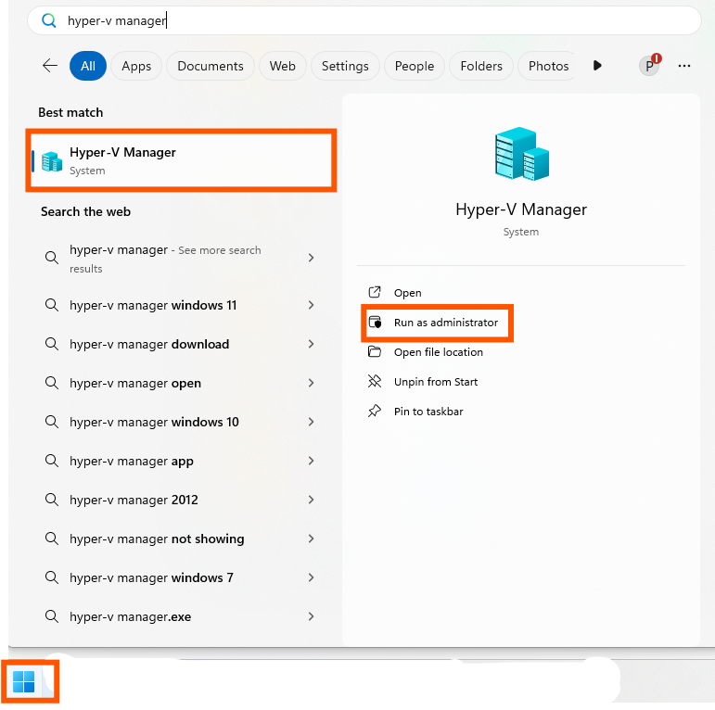
Task: Open web suggestion 'hyper-v manager open'
Action: click(x=181, y=383)
